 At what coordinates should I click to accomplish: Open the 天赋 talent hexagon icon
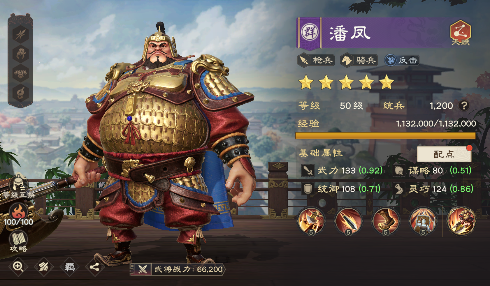click(461, 32)
